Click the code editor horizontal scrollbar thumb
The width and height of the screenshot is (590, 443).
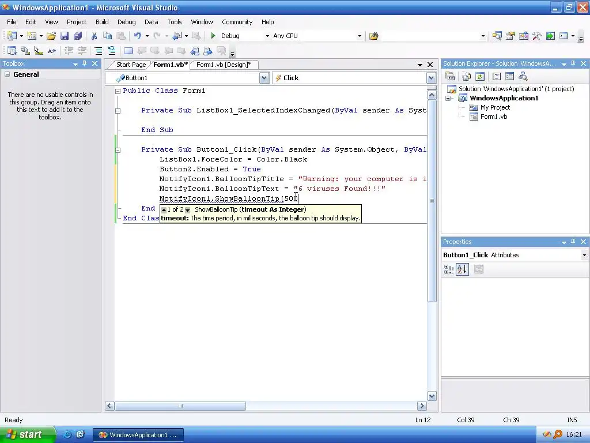180,406
